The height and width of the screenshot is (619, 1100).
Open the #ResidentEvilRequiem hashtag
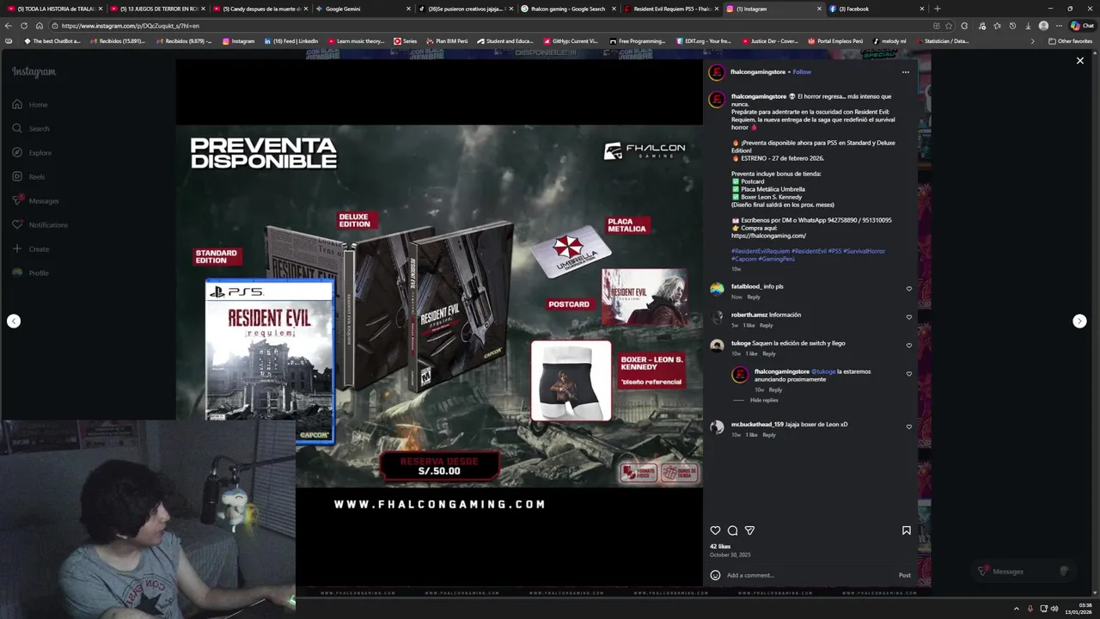pos(761,251)
